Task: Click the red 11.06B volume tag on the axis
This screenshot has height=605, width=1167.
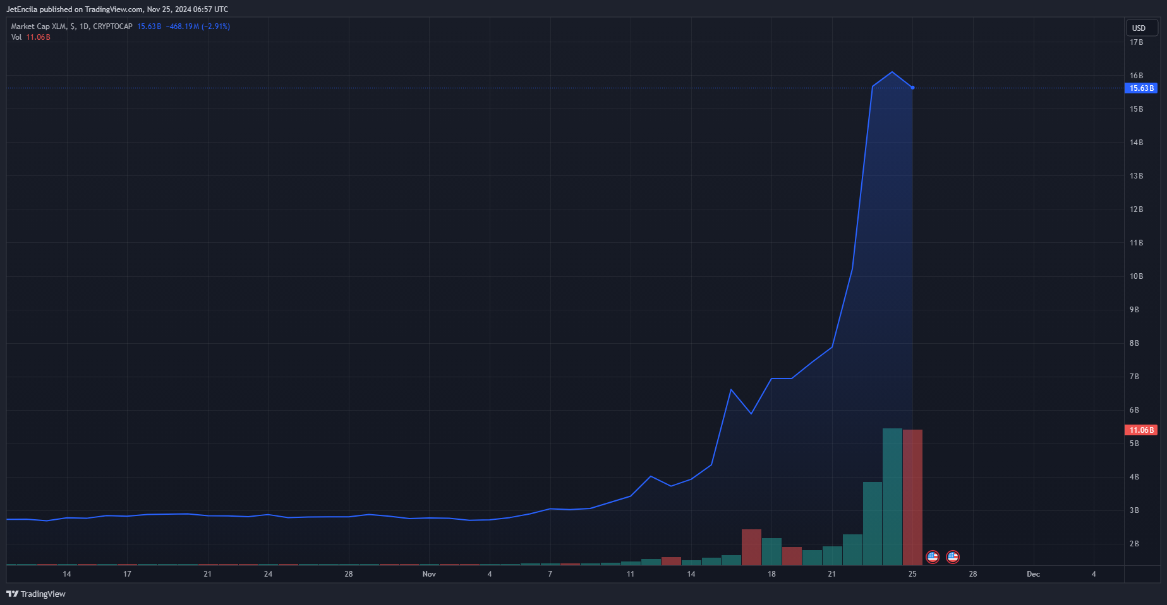Action: click(1141, 430)
